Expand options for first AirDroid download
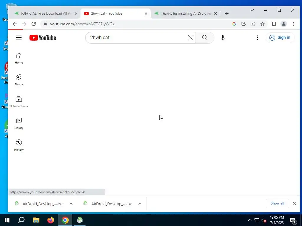The height and width of the screenshot is (226, 302). point(71,204)
